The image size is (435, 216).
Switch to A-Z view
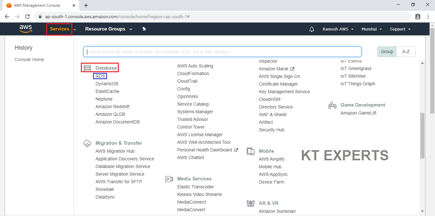406,52
